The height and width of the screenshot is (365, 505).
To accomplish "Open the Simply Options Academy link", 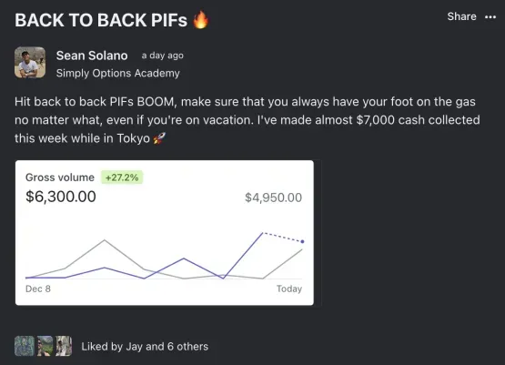I will 118,73.
